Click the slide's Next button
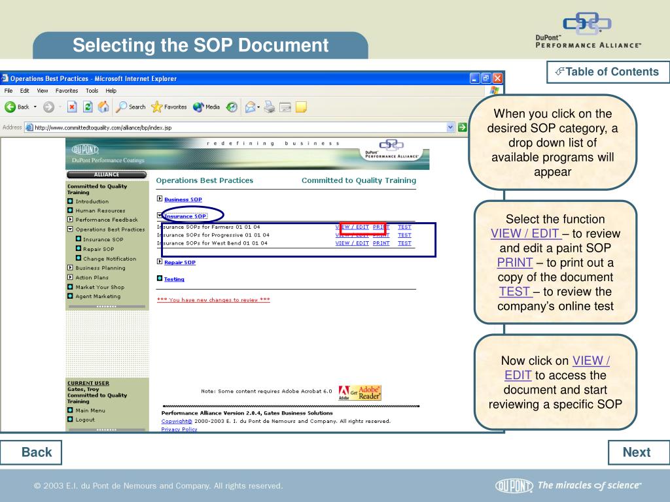This screenshot has width=670, height=502. 639,452
